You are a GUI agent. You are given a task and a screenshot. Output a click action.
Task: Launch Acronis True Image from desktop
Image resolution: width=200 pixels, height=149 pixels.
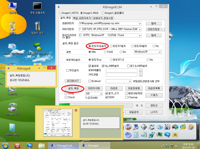tap(12, 49)
